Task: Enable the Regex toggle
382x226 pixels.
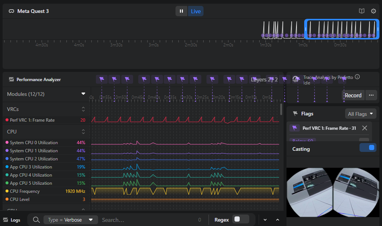Action: [242, 219]
